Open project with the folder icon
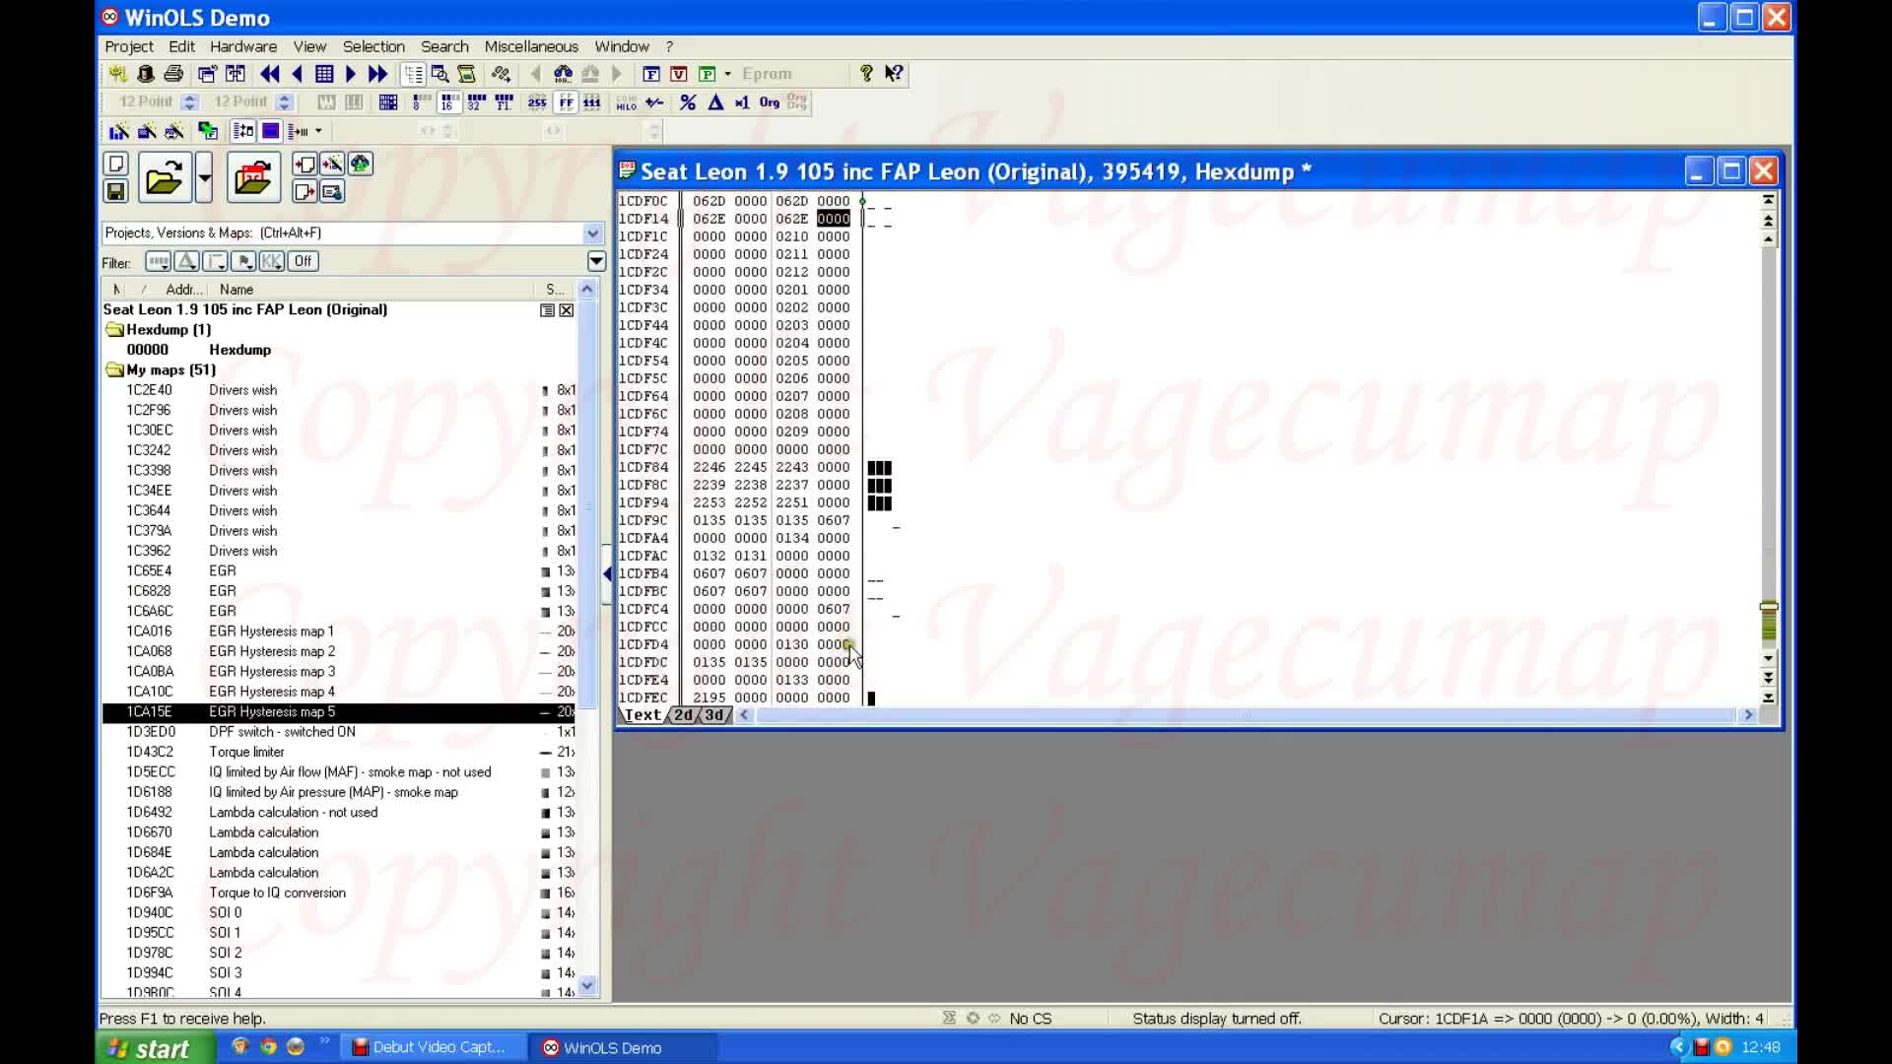 click(165, 178)
